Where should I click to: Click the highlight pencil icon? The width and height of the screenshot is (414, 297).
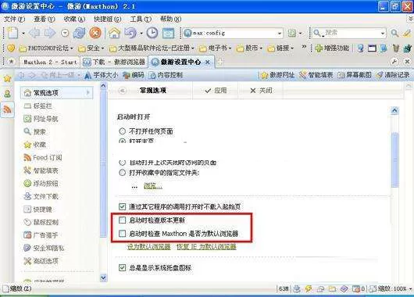click(407, 34)
